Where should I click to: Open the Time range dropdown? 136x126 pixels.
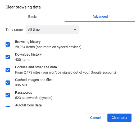pos(52,30)
